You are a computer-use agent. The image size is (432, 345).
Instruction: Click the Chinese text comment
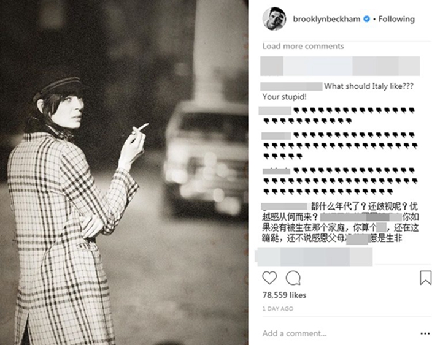click(x=340, y=222)
